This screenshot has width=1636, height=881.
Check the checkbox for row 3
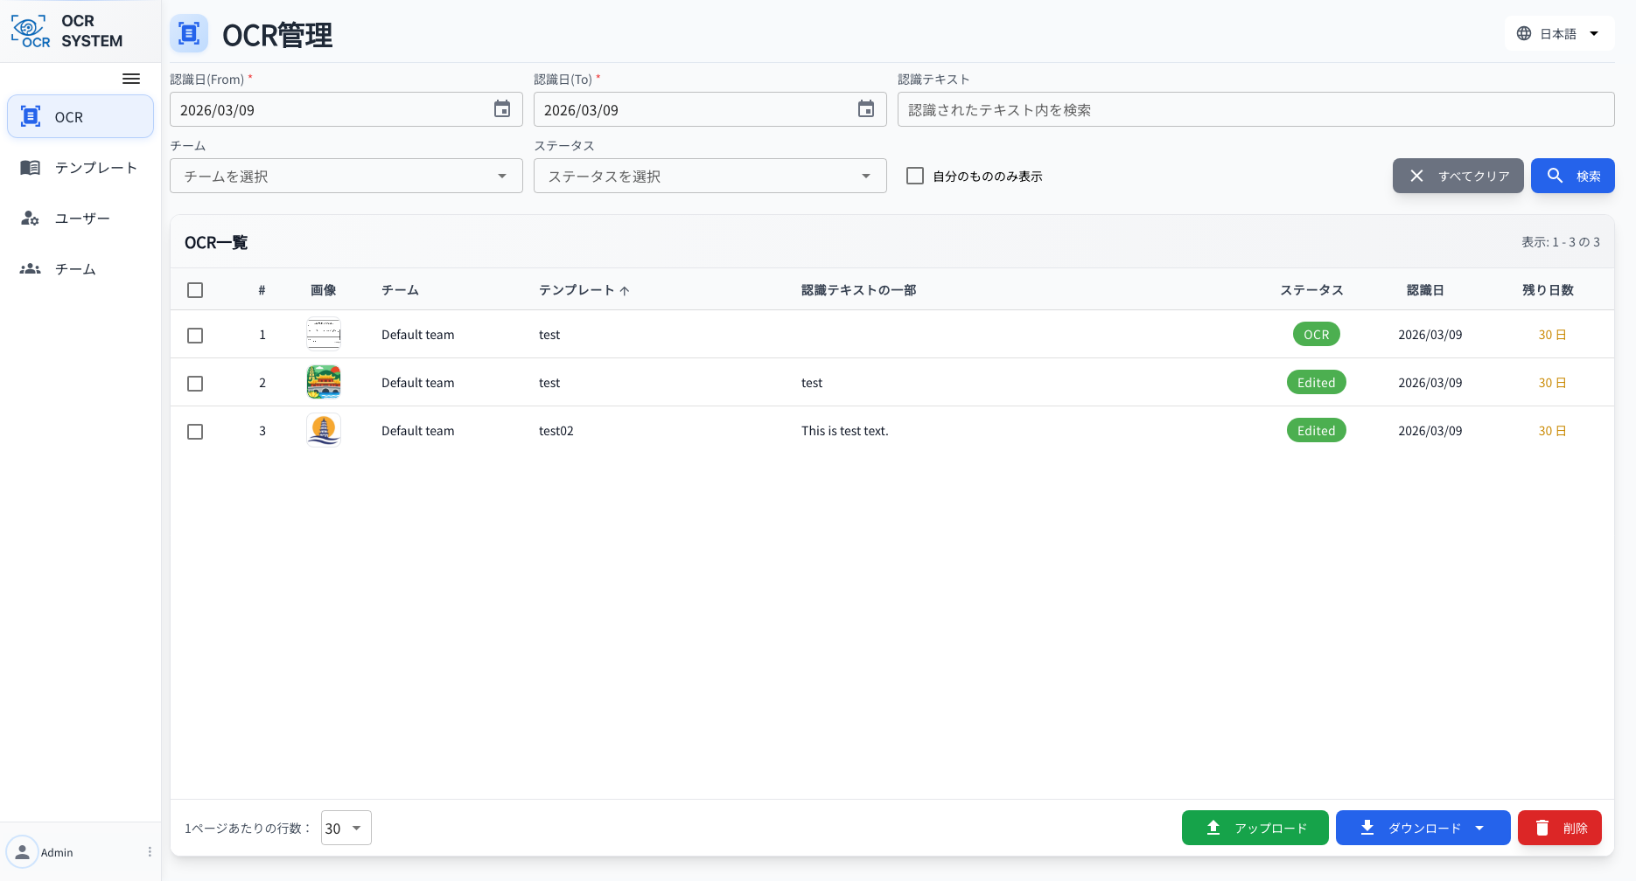click(195, 431)
